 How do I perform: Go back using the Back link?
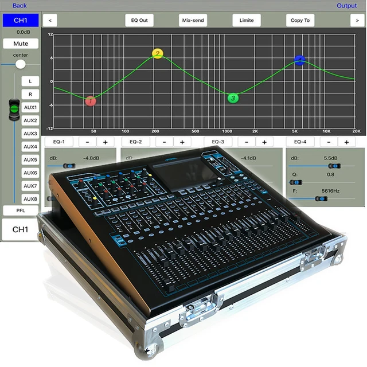[19, 6]
